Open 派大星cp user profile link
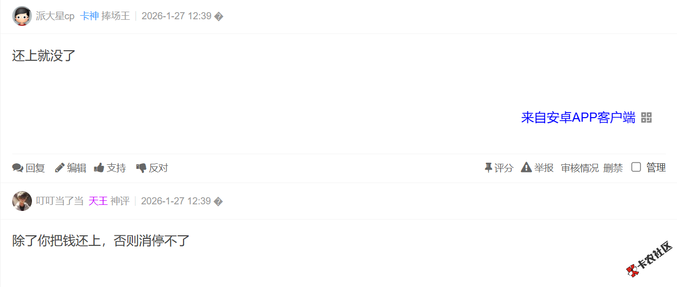The width and height of the screenshot is (677, 287). tap(55, 16)
